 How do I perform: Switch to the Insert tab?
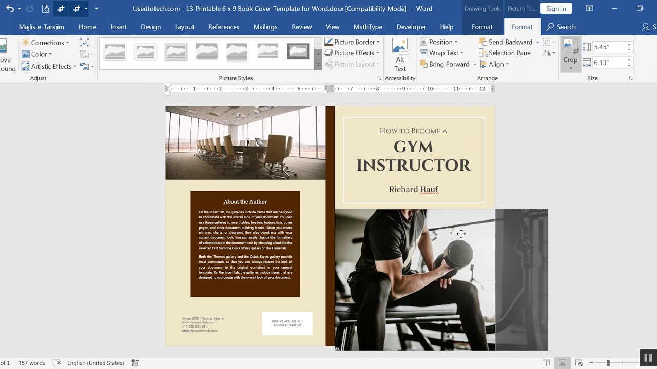click(119, 27)
